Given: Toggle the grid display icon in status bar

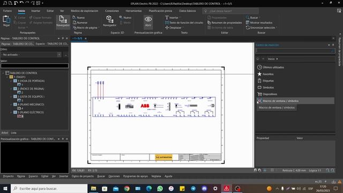Looking at the screenshot, I should click(272, 170).
